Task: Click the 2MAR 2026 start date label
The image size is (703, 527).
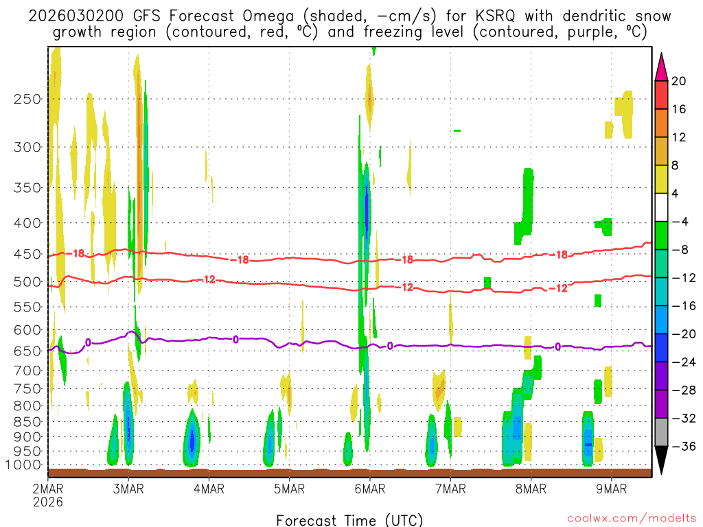Action: (x=47, y=495)
